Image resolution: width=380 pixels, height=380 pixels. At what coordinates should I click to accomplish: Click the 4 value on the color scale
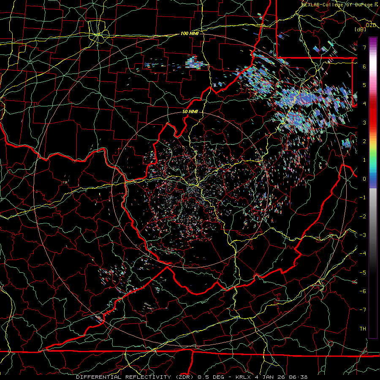364,104
